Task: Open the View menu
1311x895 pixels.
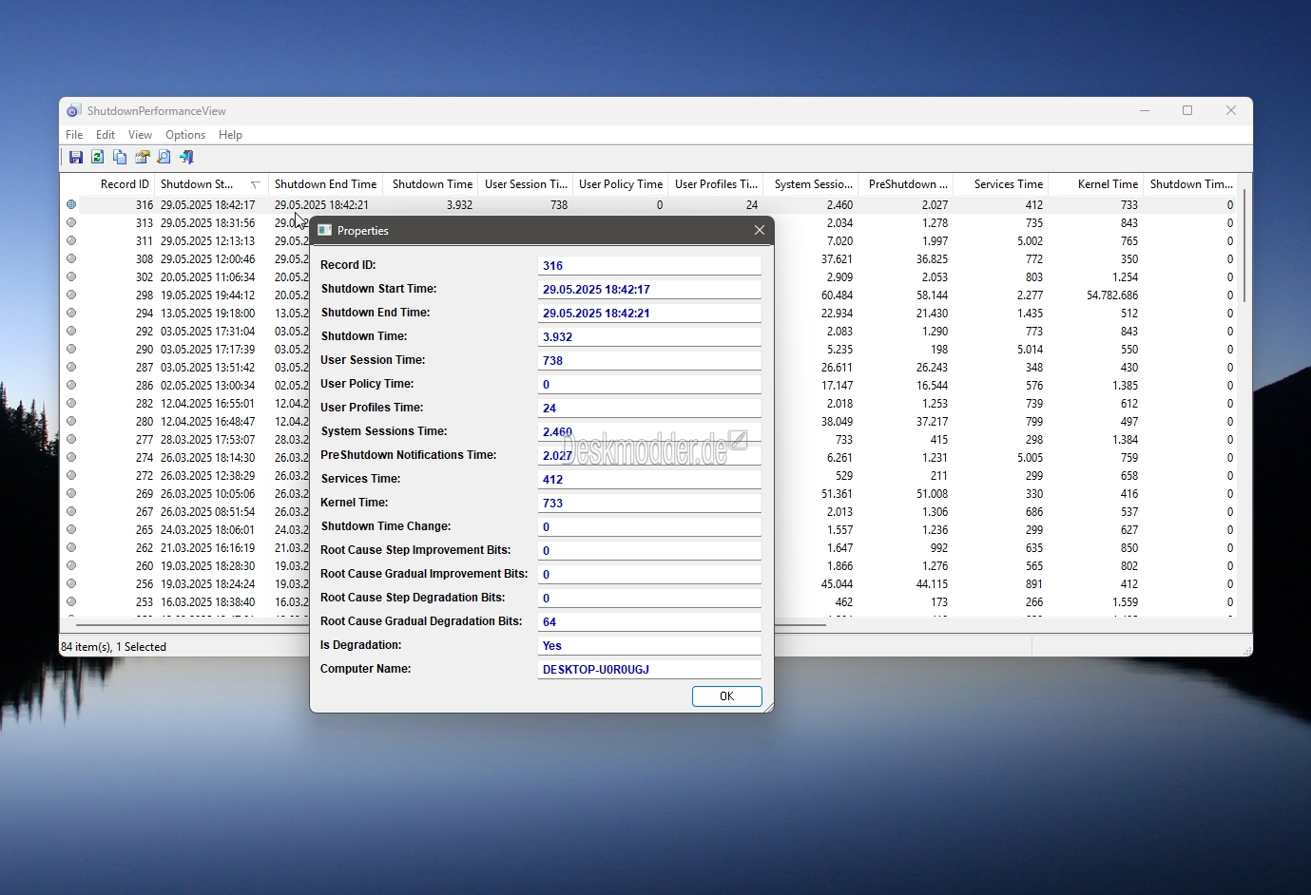Action: (140, 135)
